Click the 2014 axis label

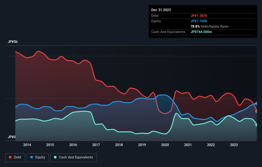pyautogui.click(x=27, y=145)
